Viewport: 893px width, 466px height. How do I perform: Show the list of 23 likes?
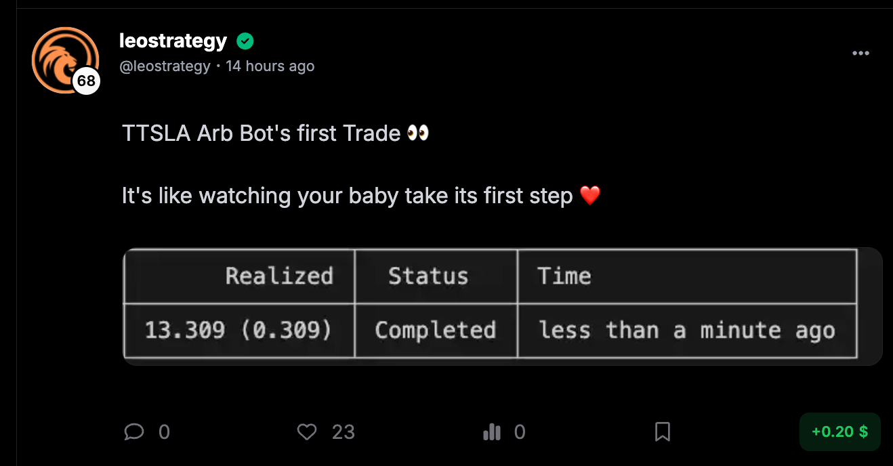point(344,432)
